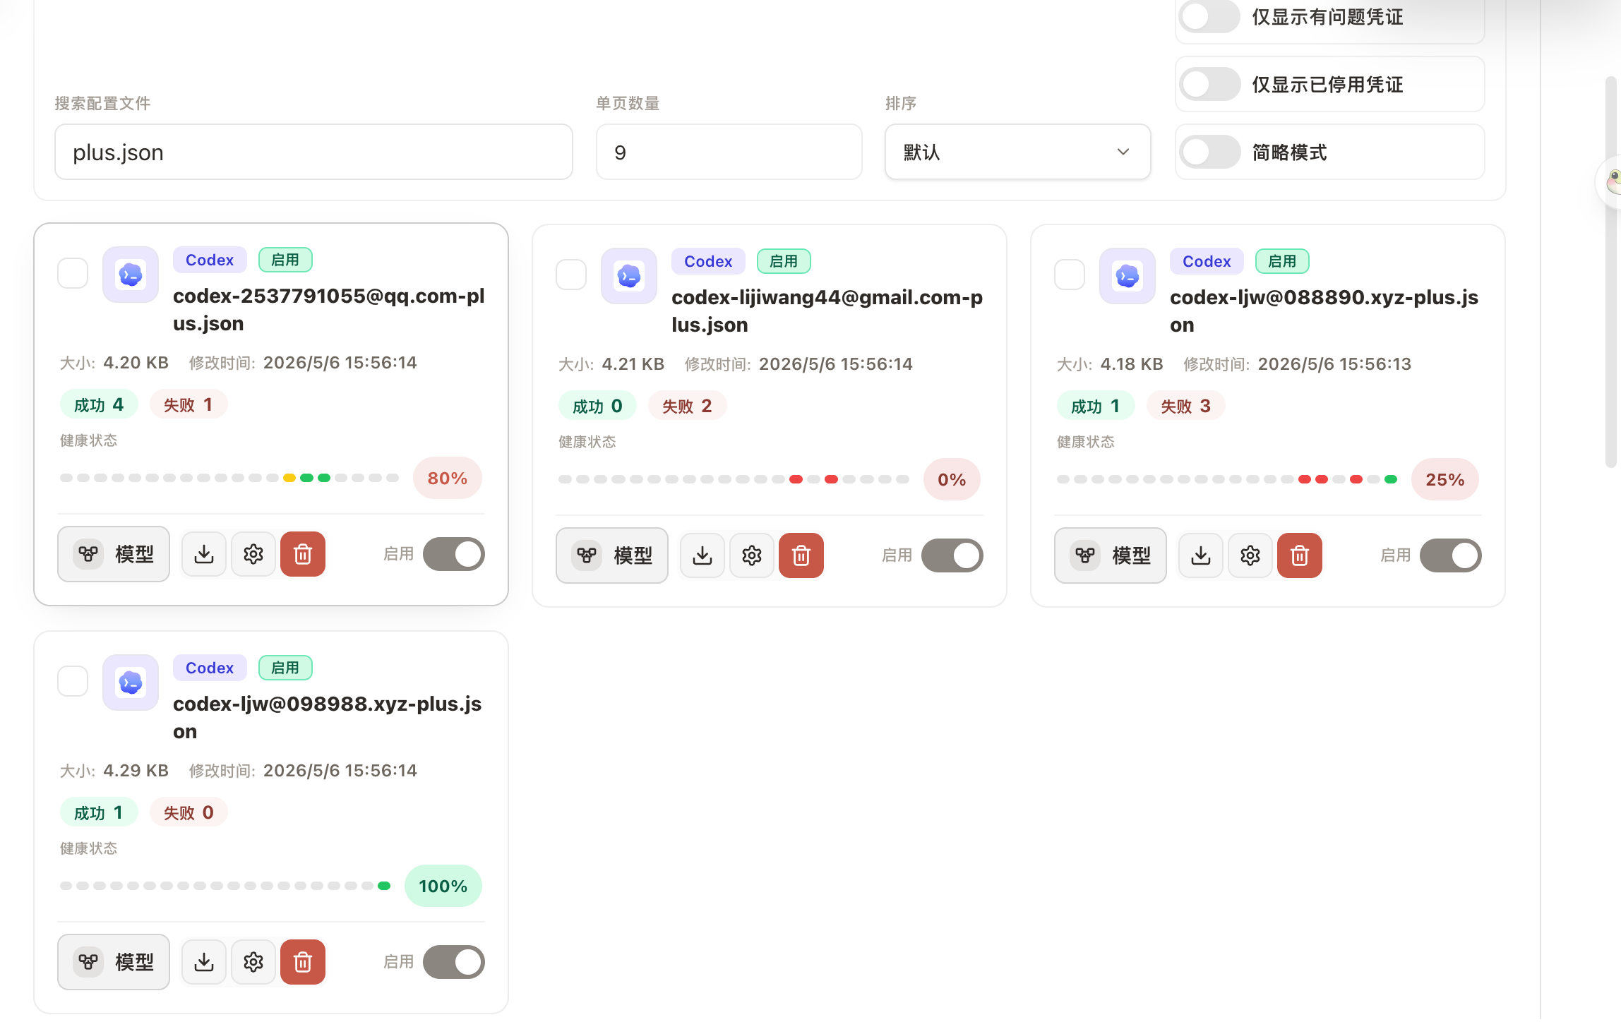This screenshot has height=1022, width=1621.
Task: Disable the 启用 switch on codex-ljw@088890.xyz card
Action: pyautogui.click(x=1451, y=555)
